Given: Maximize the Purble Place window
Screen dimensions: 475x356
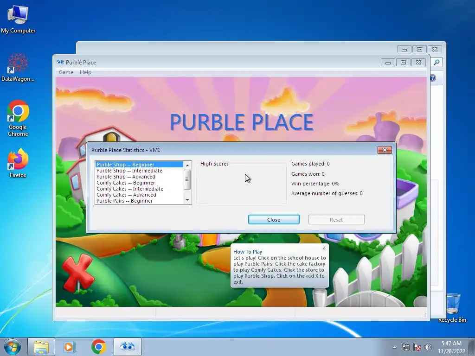Looking at the screenshot, I should pyautogui.click(x=403, y=63).
